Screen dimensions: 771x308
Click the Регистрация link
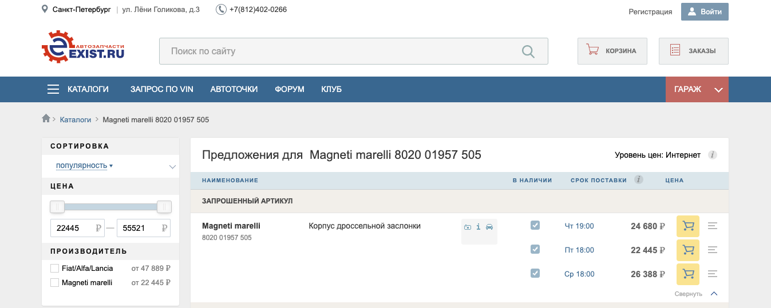650,11
